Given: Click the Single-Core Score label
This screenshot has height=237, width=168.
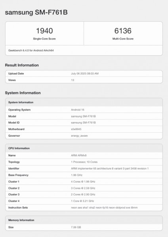Looking at the screenshot, I should pyautogui.click(x=44, y=39).
